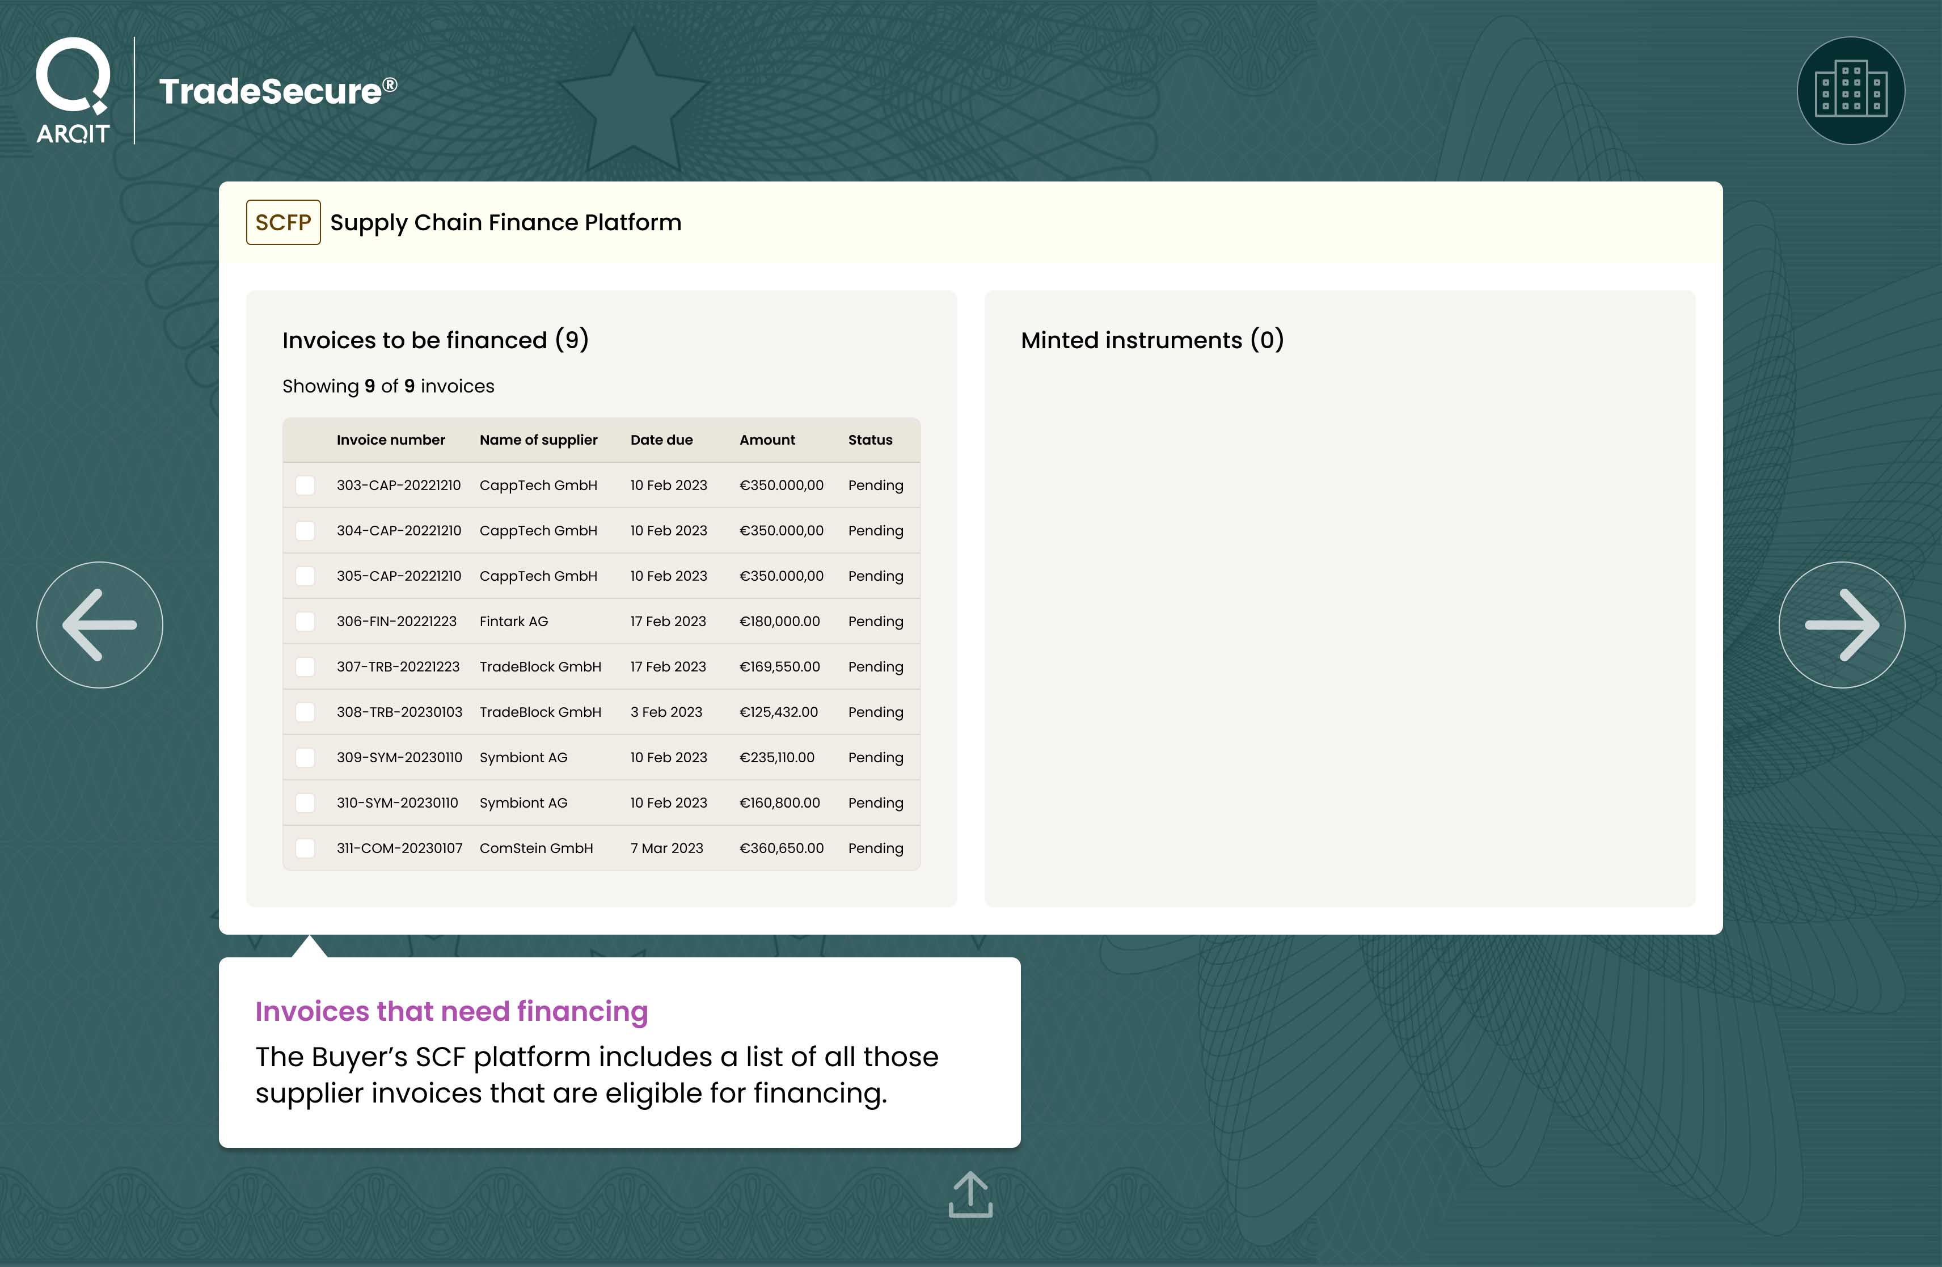Check the box for 309-SYM-20230110
The height and width of the screenshot is (1267, 1942).
[x=305, y=758]
